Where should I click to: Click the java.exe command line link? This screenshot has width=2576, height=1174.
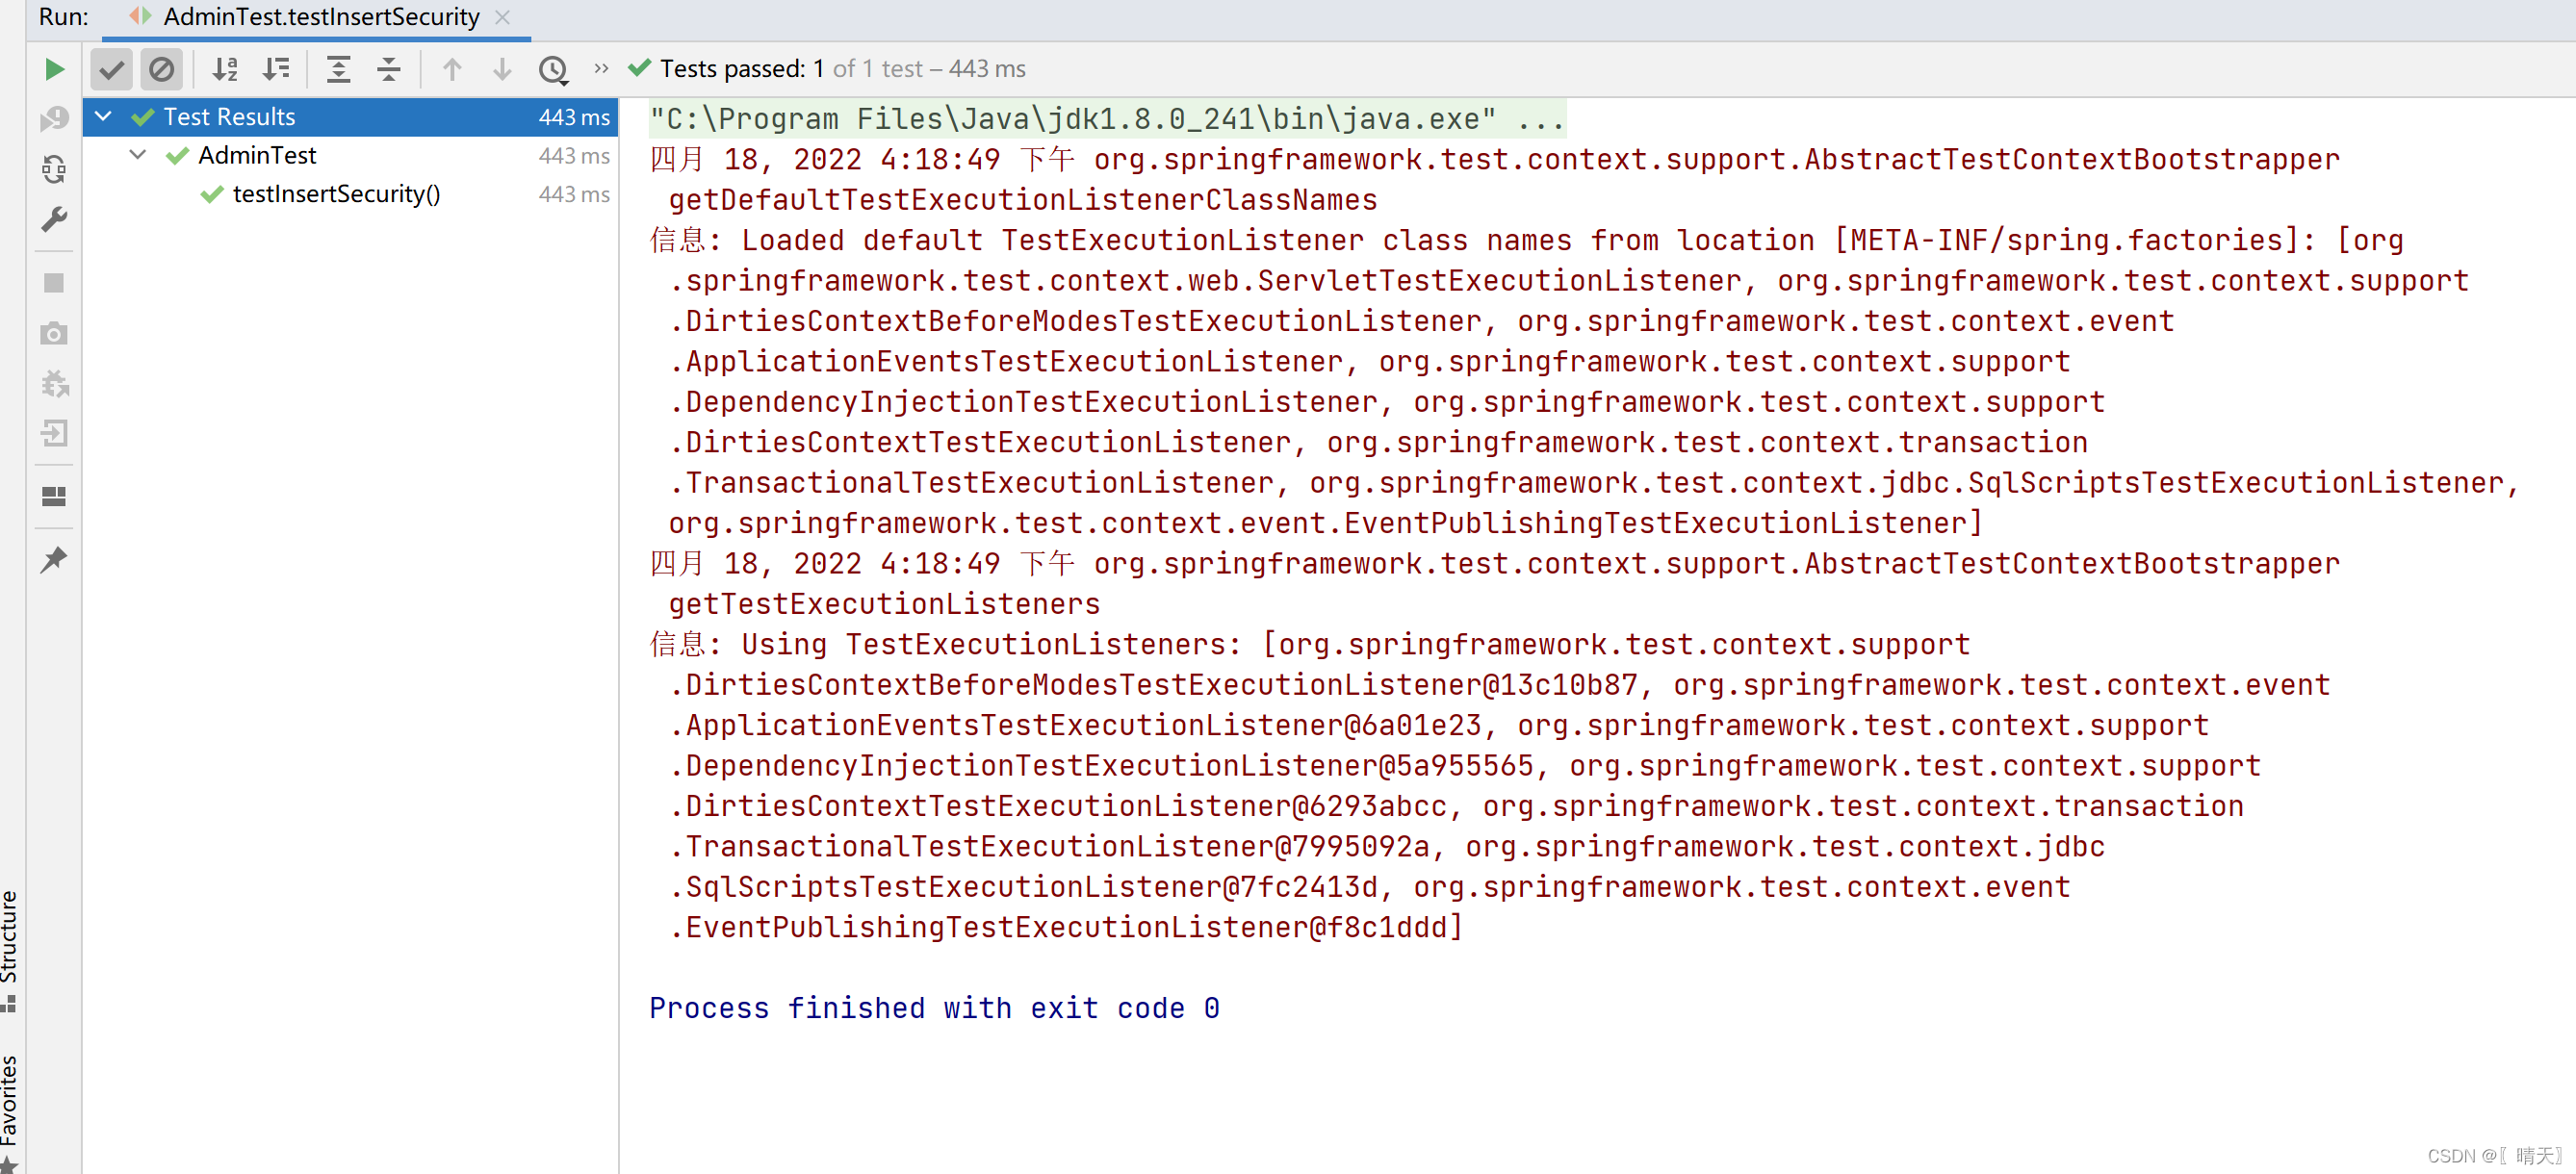coord(1106,119)
